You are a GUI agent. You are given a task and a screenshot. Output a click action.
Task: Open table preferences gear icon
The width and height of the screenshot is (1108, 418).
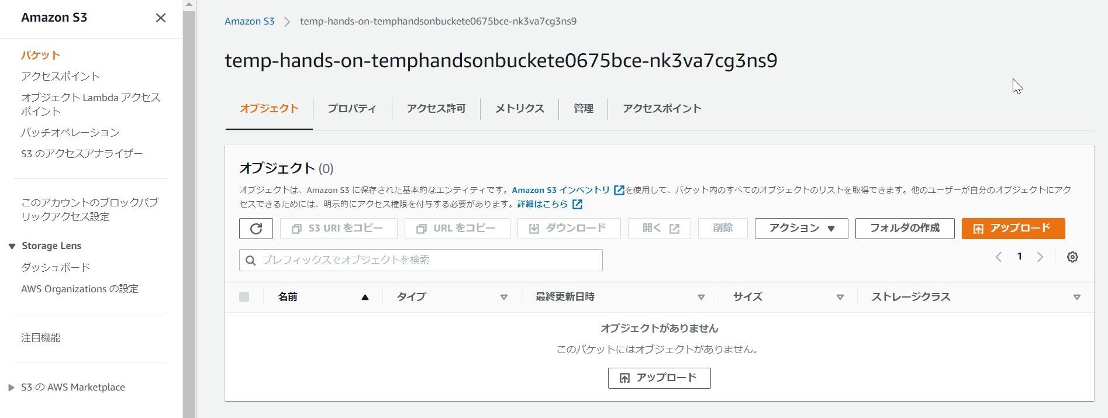coord(1072,257)
